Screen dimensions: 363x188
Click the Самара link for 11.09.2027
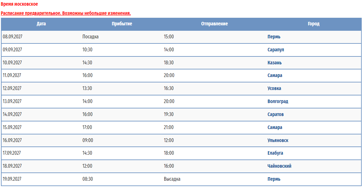click(275, 75)
